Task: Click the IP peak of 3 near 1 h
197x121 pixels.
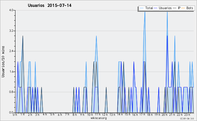Action: click(23, 36)
